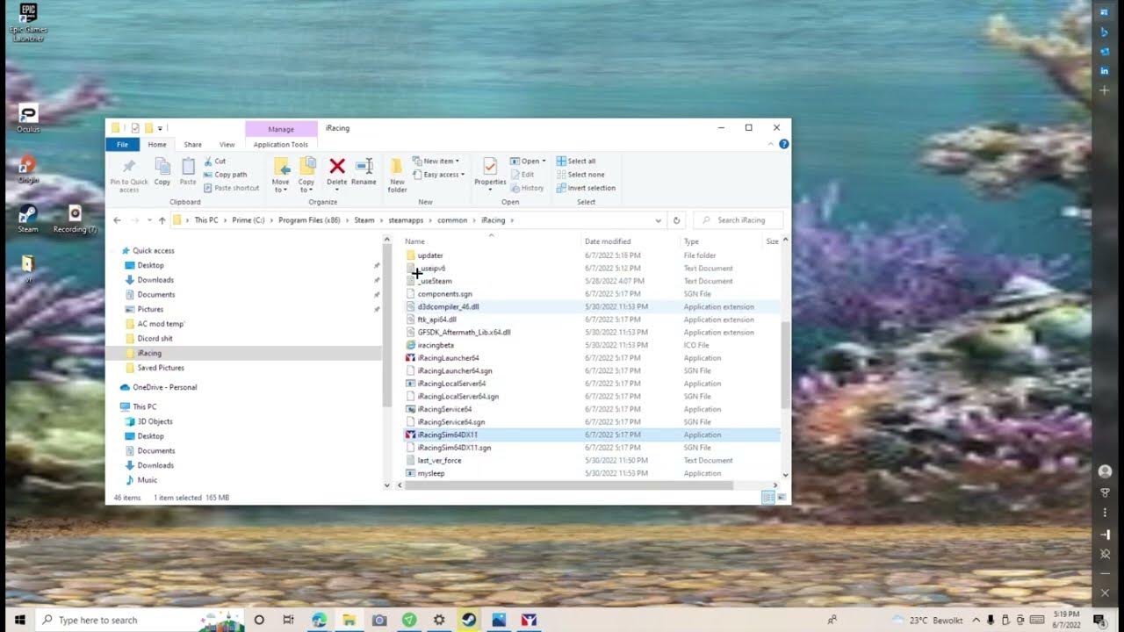1124x632 pixels.
Task: Select OneDrive - Personal
Action: tap(164, 387)
